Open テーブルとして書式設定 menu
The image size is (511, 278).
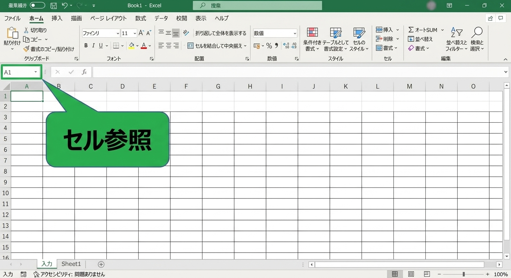(x=336, y=39)
